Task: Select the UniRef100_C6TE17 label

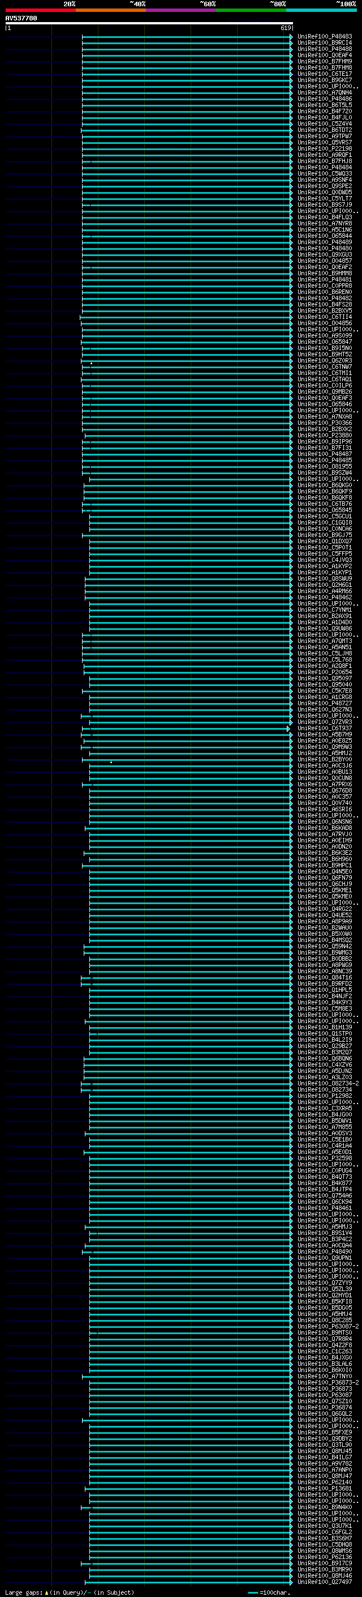Action: (x=325, y=74)
